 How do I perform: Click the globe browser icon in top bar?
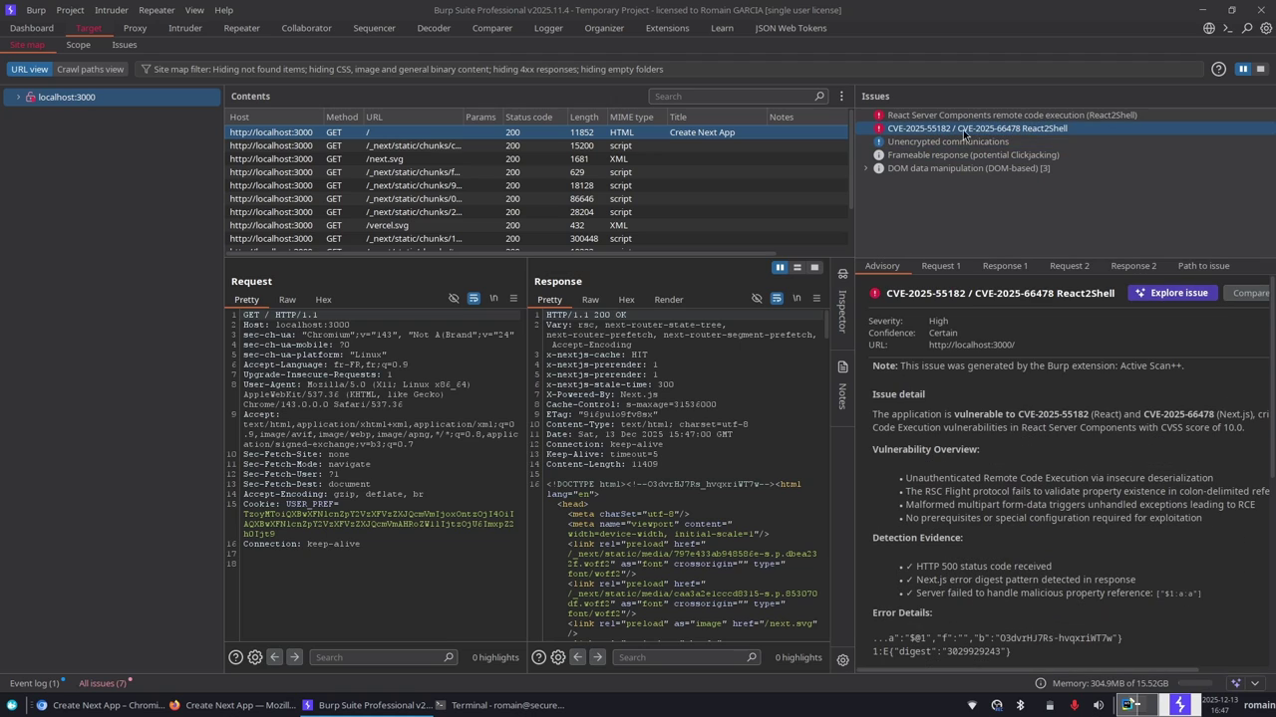click(1209, 28)
